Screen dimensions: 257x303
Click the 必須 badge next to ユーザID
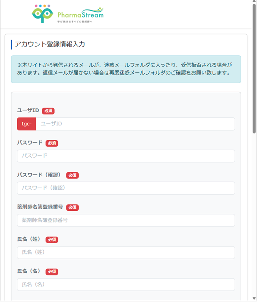click(x=48, y=111)
